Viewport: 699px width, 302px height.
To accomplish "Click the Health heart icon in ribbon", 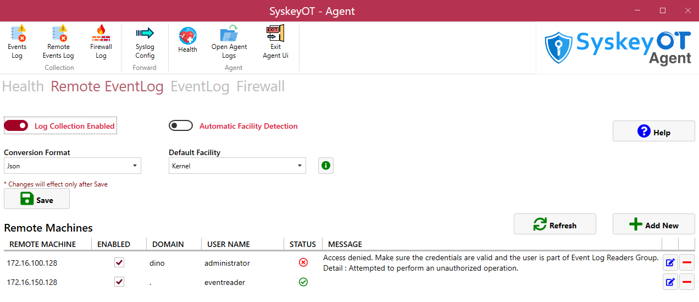I will (187, 36).
